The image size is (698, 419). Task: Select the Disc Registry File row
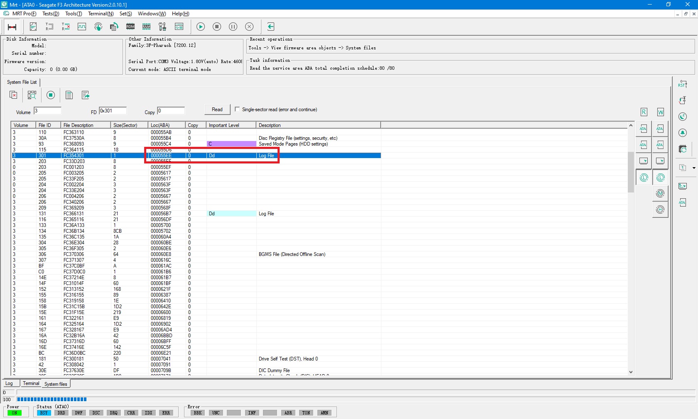196,138
